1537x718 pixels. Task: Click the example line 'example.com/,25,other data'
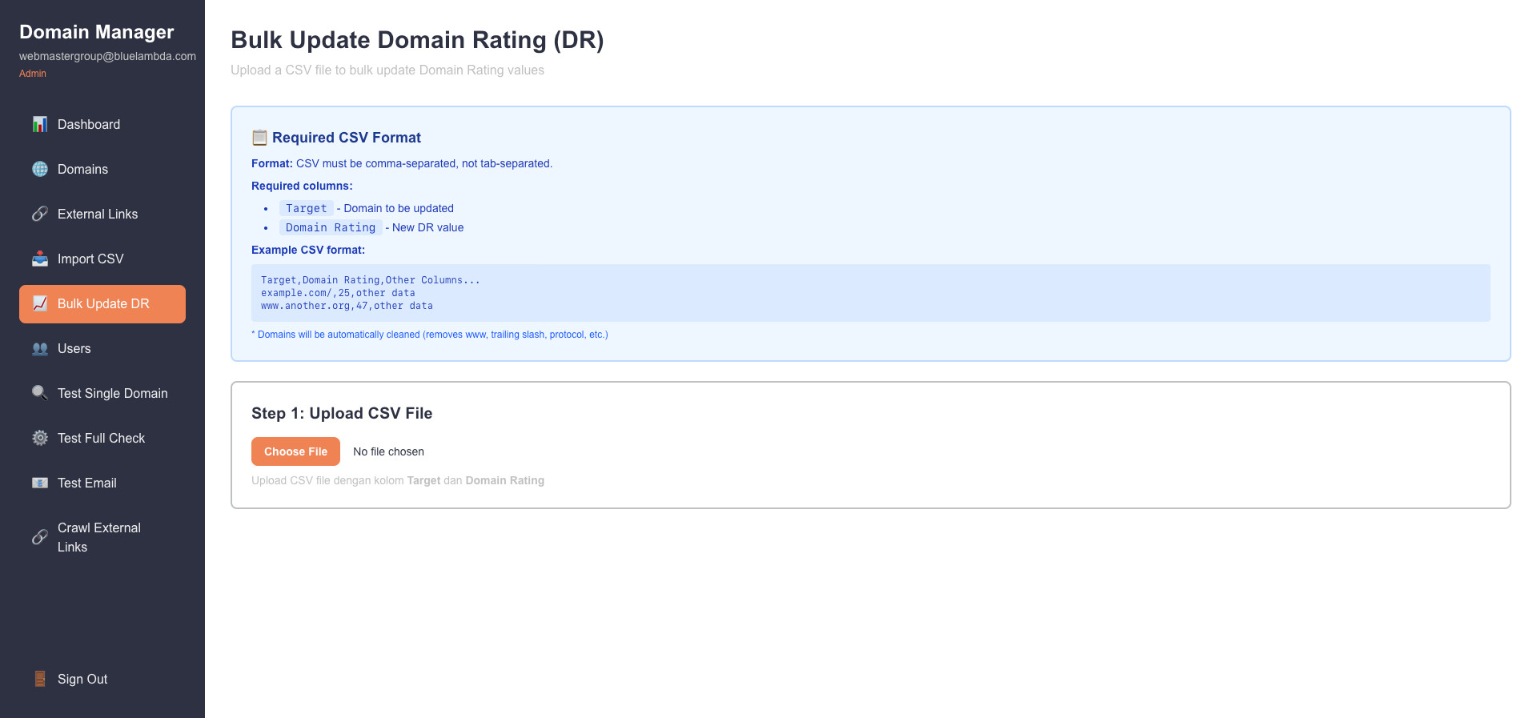pyautogui.click(x=338, y=293)
